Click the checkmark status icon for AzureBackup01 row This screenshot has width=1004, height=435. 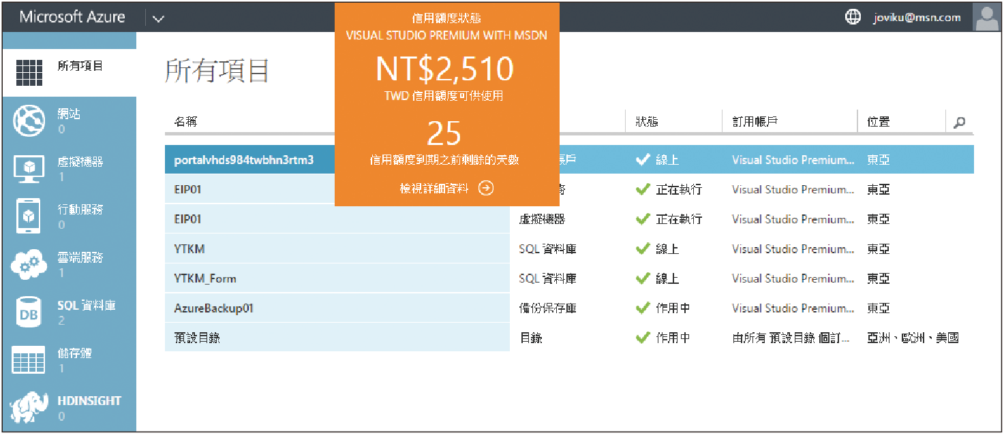pyautogui.click(x=642, y=308)
